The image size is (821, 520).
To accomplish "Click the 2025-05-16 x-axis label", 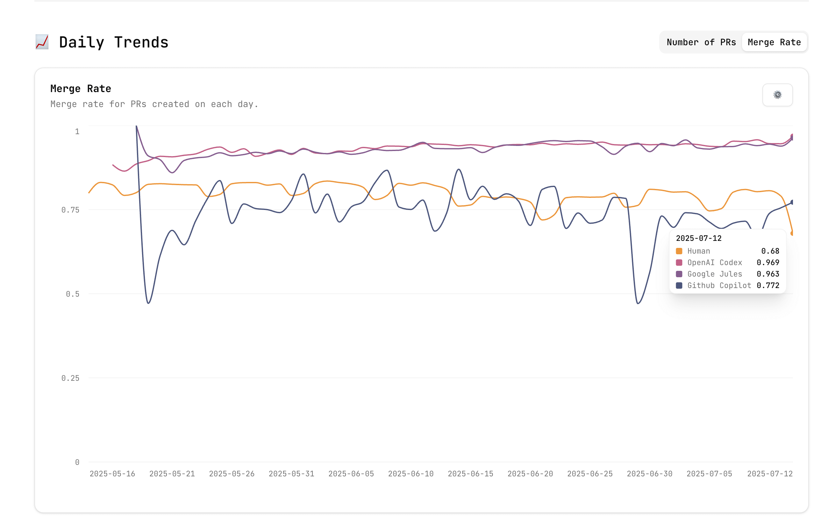I will pos(112,473).
